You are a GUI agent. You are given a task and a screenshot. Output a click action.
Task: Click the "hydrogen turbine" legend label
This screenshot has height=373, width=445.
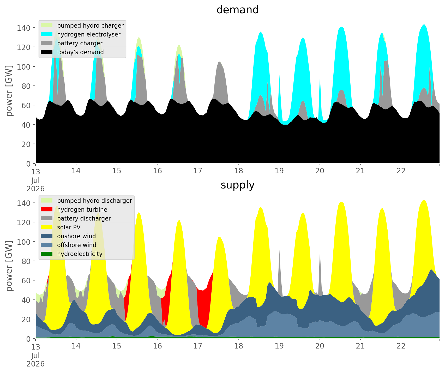tap(82, 210)
